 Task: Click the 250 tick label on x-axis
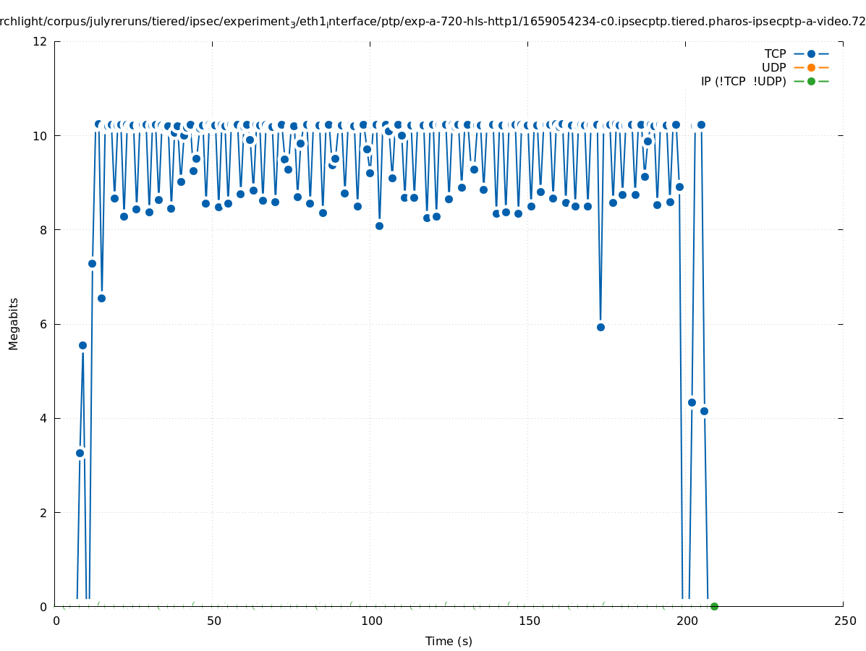tap(844, 621)
